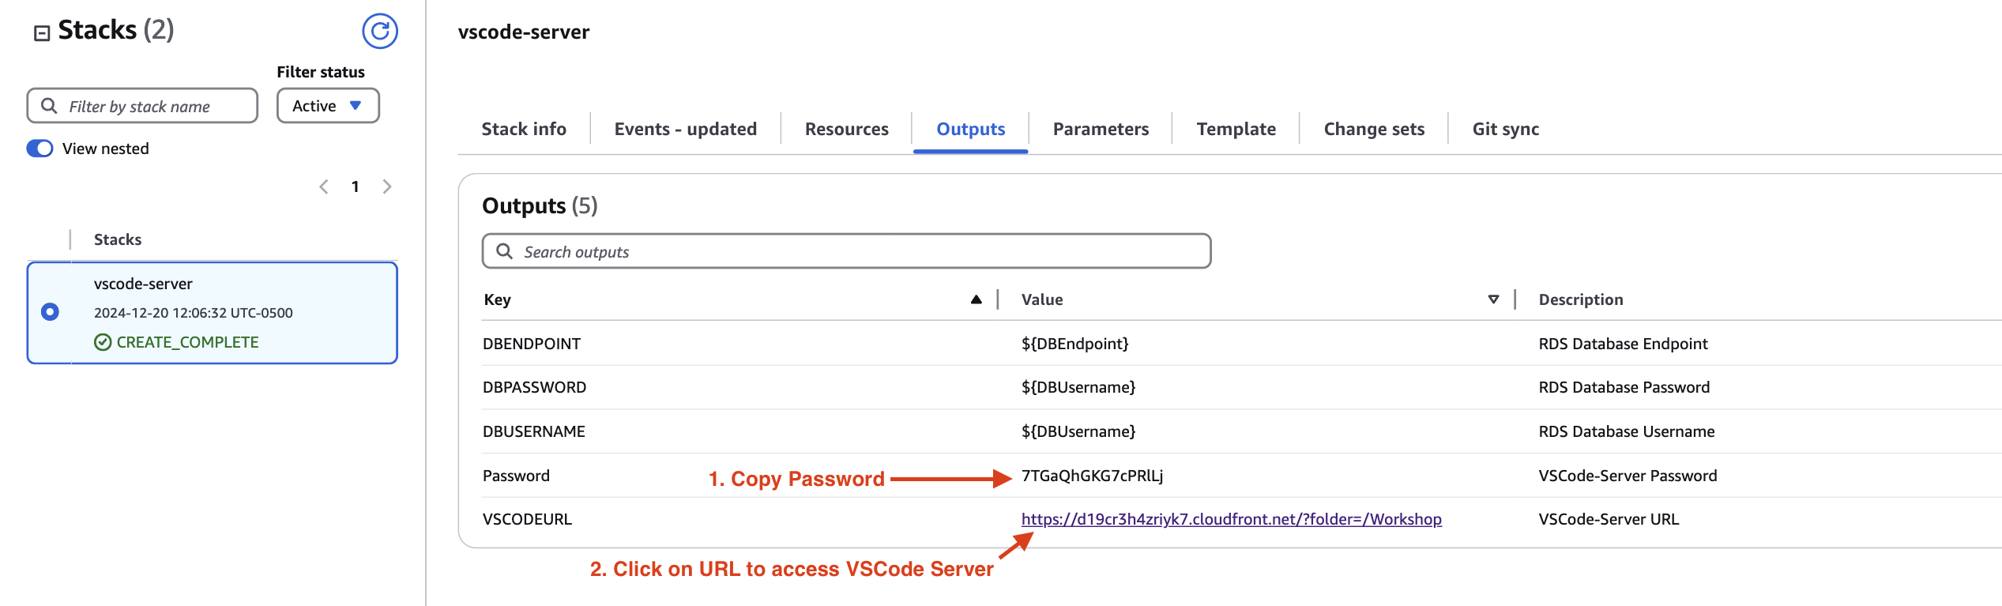Screen dimensions: 2002x606
Task: Click the descending sort arrow on Value column
Action: click(1493, 299)
